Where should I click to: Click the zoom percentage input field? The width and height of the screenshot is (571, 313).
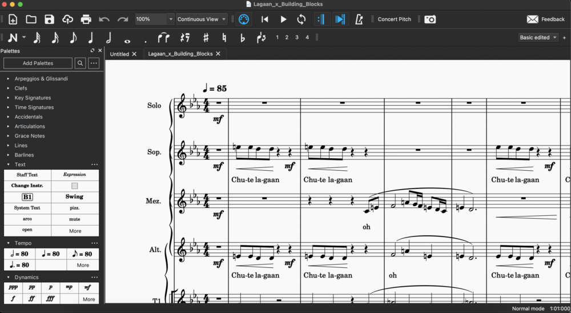click(151, 19)
